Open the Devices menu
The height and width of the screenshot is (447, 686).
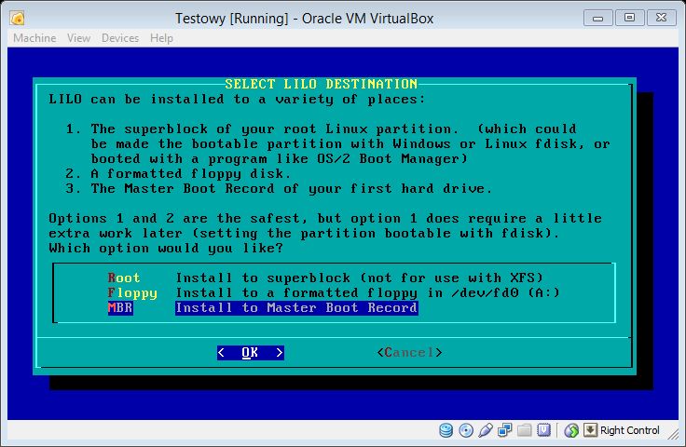(120, 38)
